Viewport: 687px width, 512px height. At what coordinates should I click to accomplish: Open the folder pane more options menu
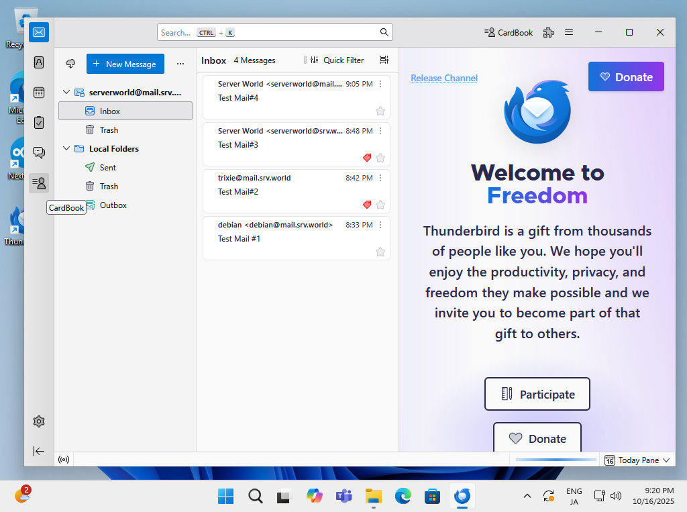tap(180, 64)
